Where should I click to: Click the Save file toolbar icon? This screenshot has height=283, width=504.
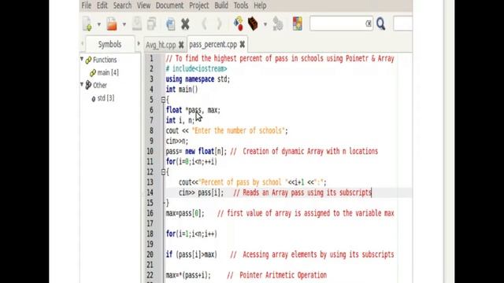[137, 24]
